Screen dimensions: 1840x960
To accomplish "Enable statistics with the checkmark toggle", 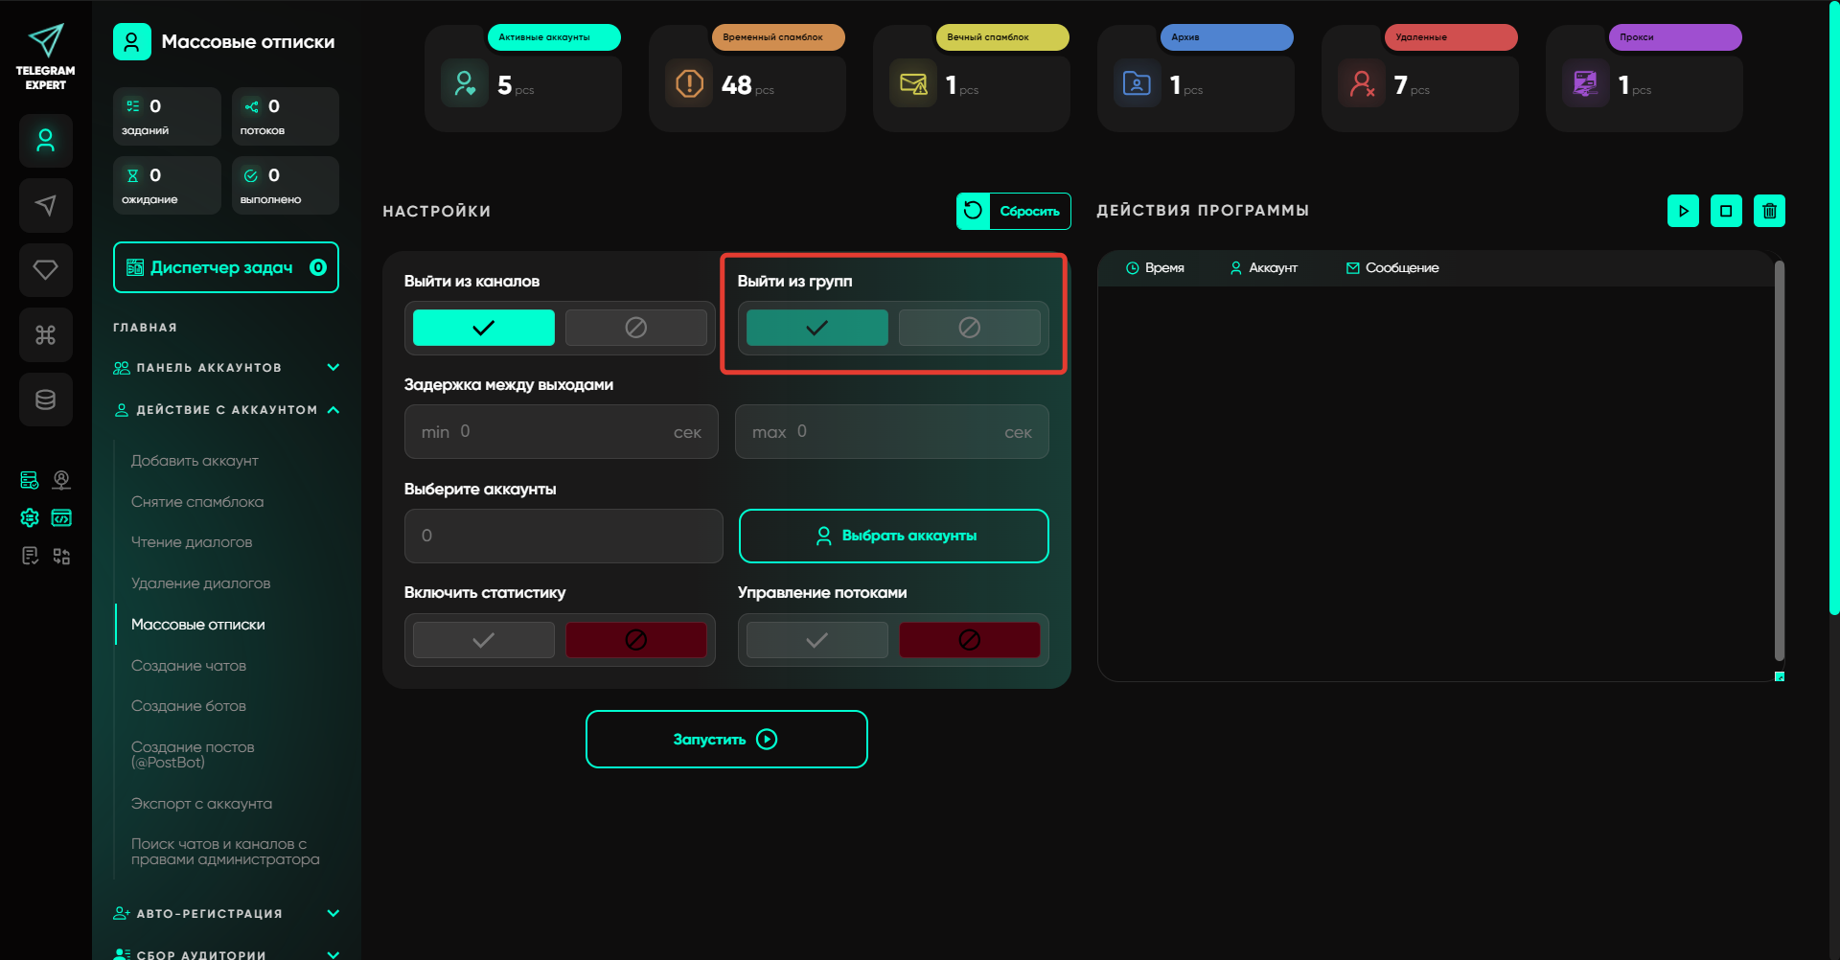I will tap(483, 640).
